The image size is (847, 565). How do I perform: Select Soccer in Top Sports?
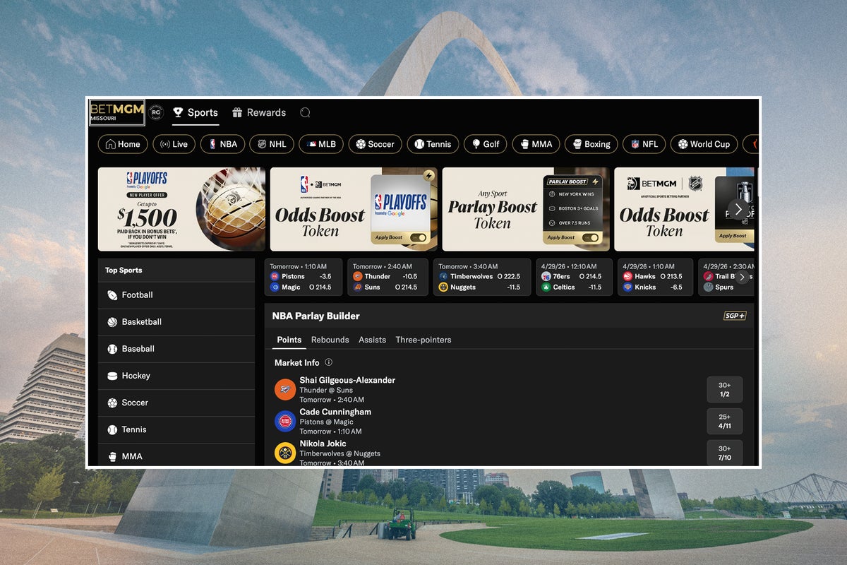(x=176, y=403)
